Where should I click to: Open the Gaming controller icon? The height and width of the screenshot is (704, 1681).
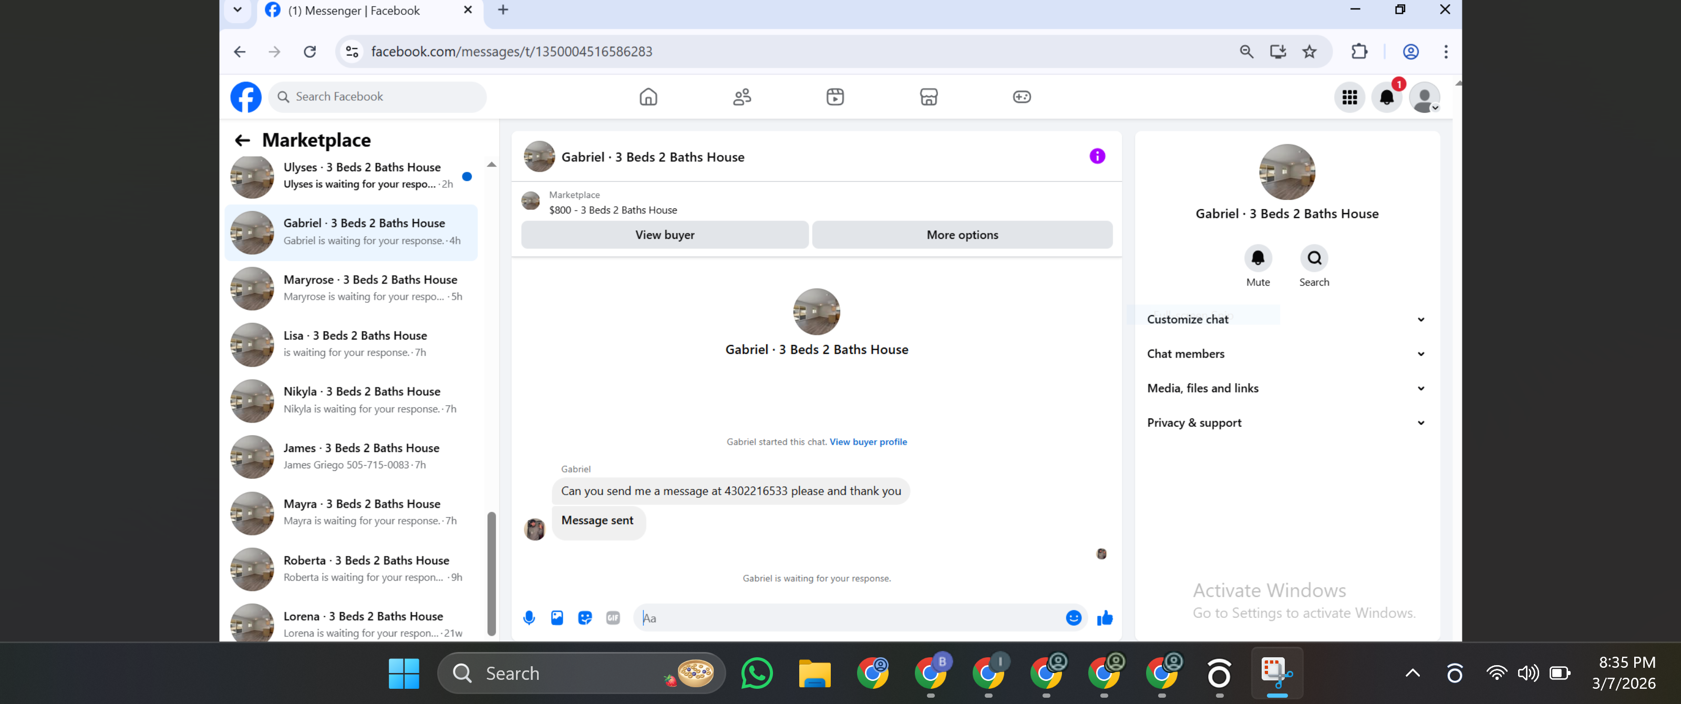click(1022, 97)
